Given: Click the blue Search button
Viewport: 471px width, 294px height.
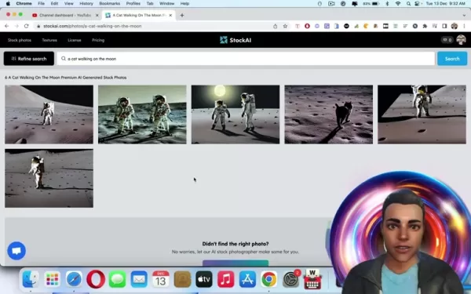Looking at the screenshot, I should (x=452, y=59).
